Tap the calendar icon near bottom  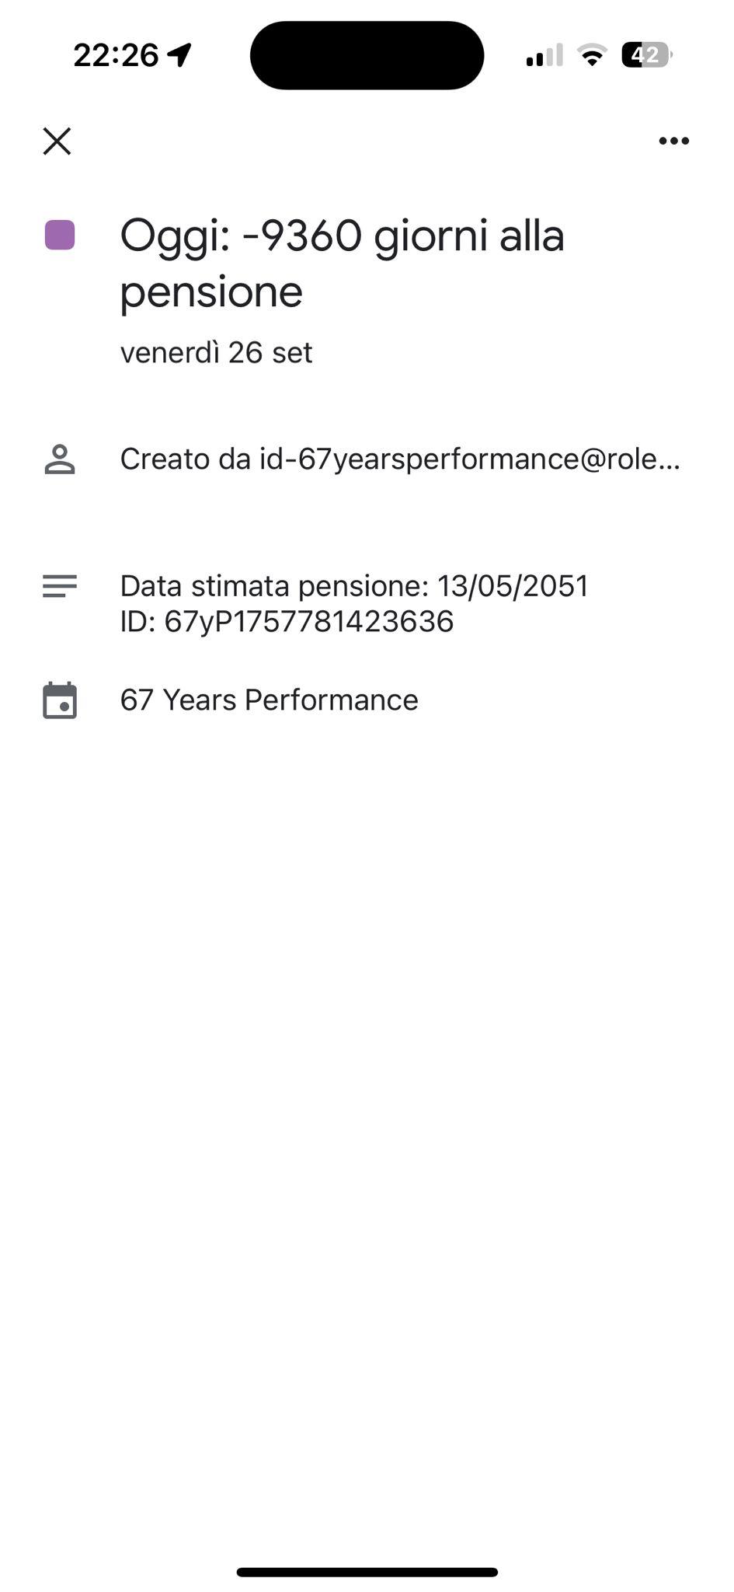coord(60,700)
